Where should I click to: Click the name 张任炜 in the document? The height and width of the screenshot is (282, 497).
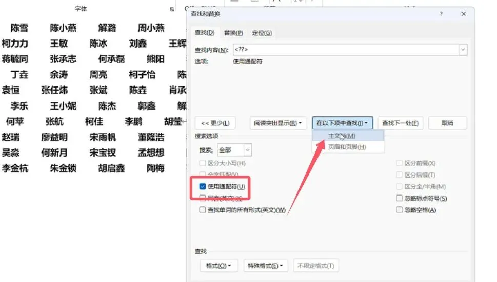pos(54,90)
